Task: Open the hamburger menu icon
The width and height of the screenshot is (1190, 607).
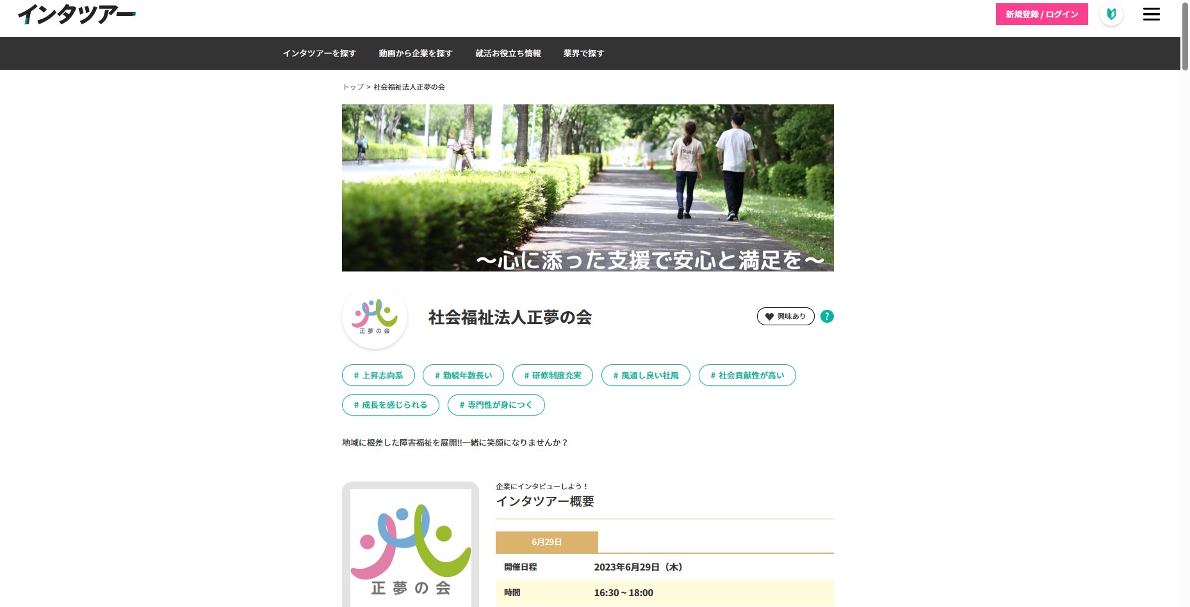Action: pyautogui.click(x=1151, y=14)
